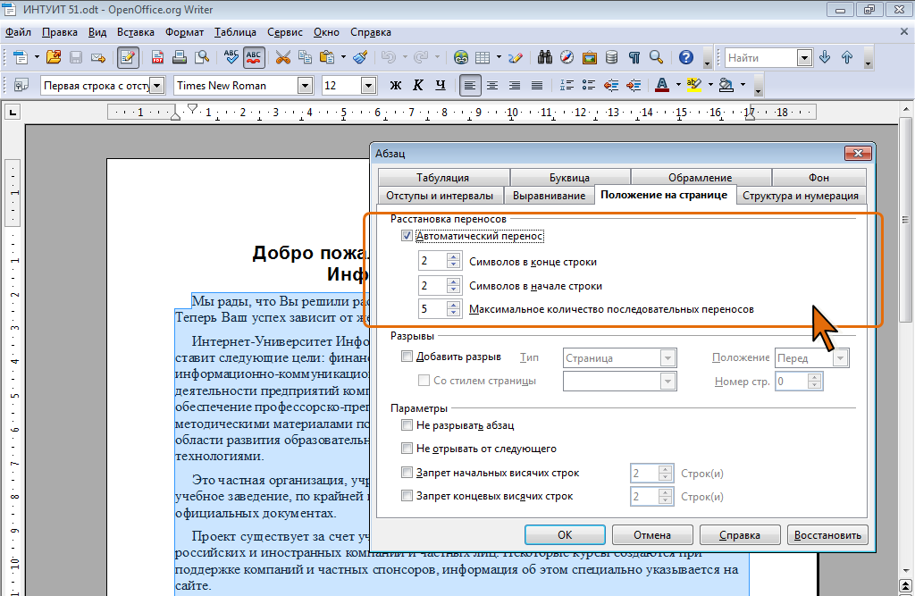
Task: Expand the font size dropdown
Action: (x=368, y=86)
